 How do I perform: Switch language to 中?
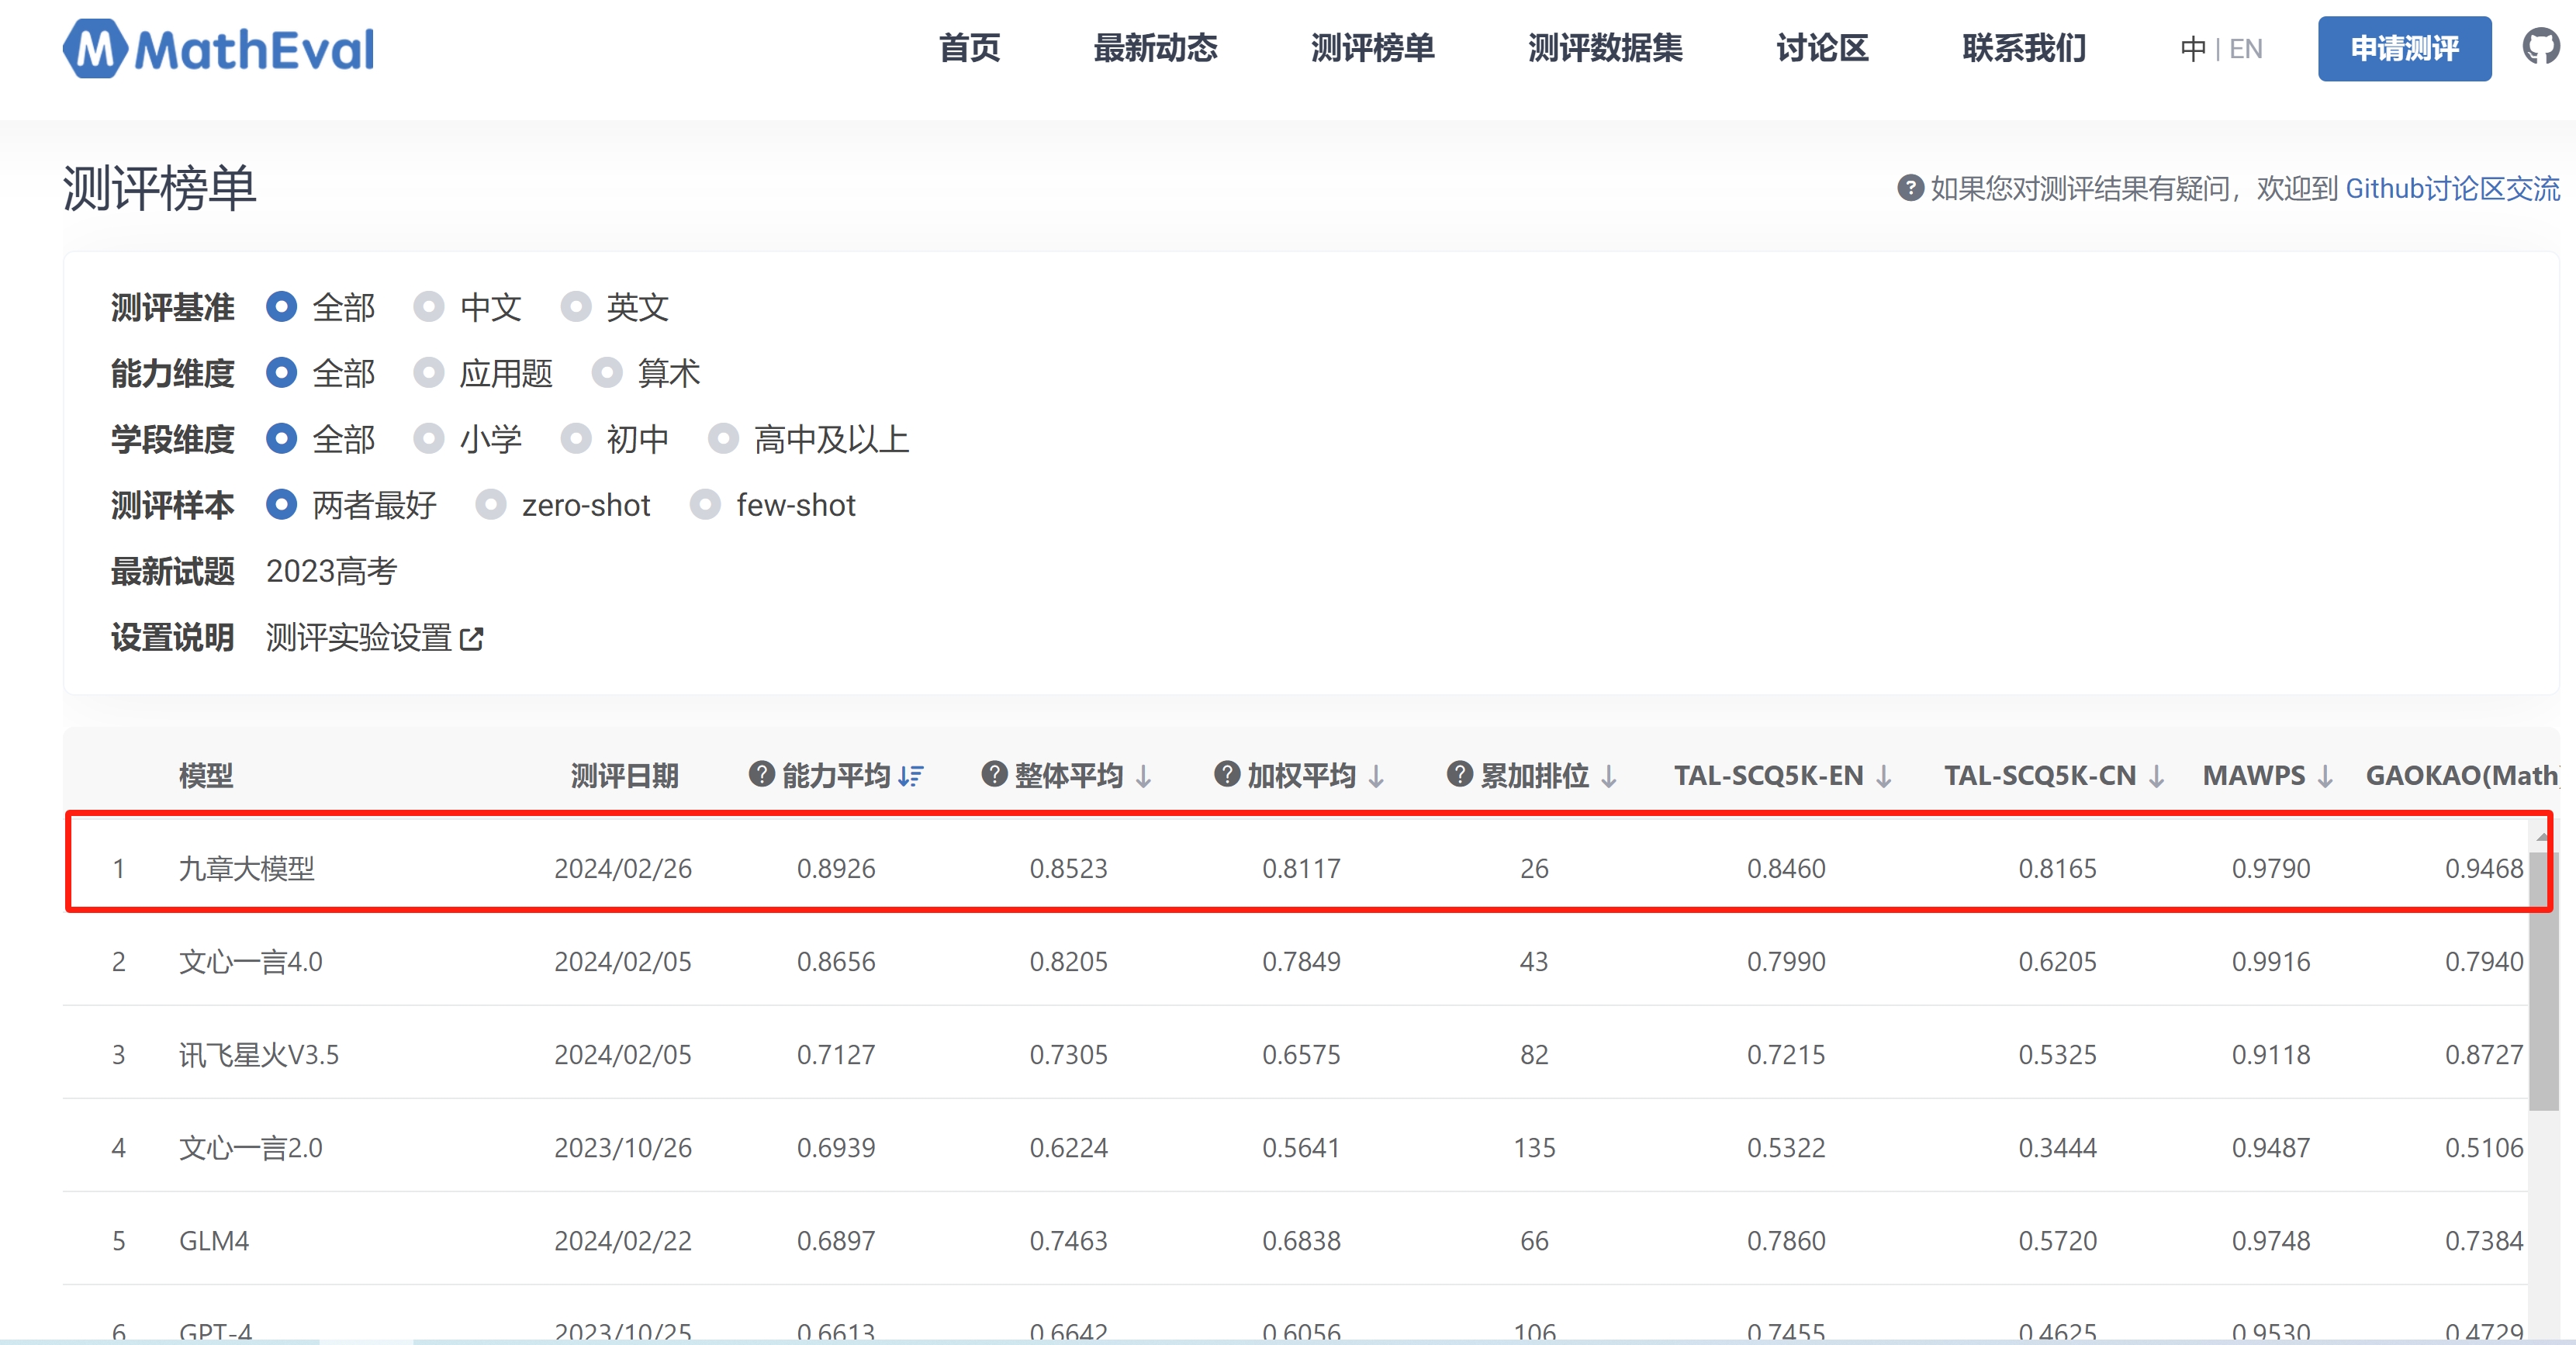click(2193, 49)
